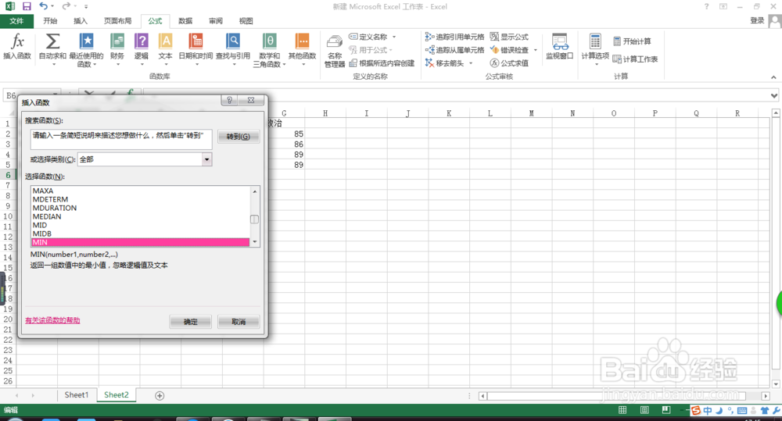Click the Sign in (登录) link

(757, 20)
